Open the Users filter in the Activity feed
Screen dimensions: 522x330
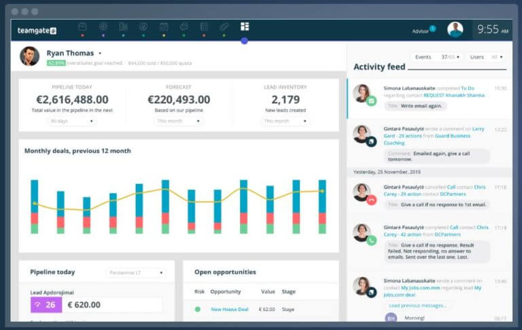(x=487, y=57)
